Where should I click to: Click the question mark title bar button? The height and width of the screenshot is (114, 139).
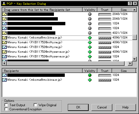[x=130, y=4]
